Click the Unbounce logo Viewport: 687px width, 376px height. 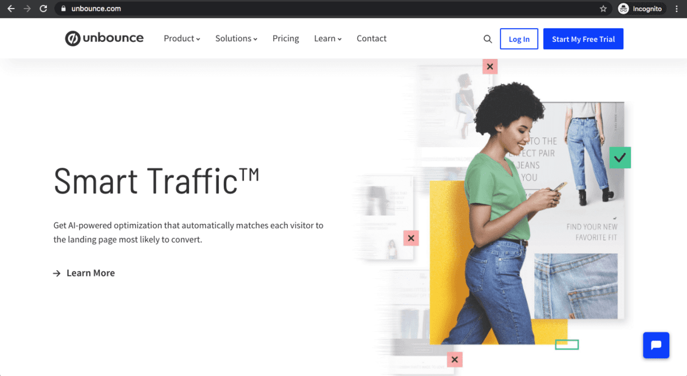(104, 38)
